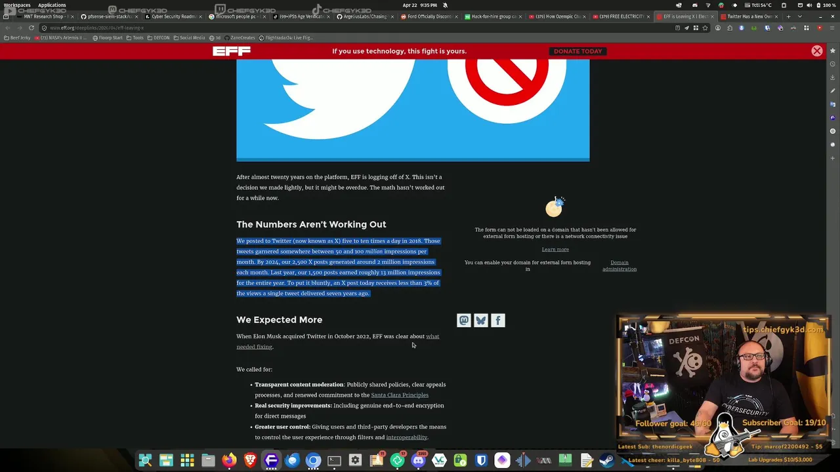This screenshot has width=840, height=472.
Task: Open Steam from the dock
Action: (x=607, y=460)
